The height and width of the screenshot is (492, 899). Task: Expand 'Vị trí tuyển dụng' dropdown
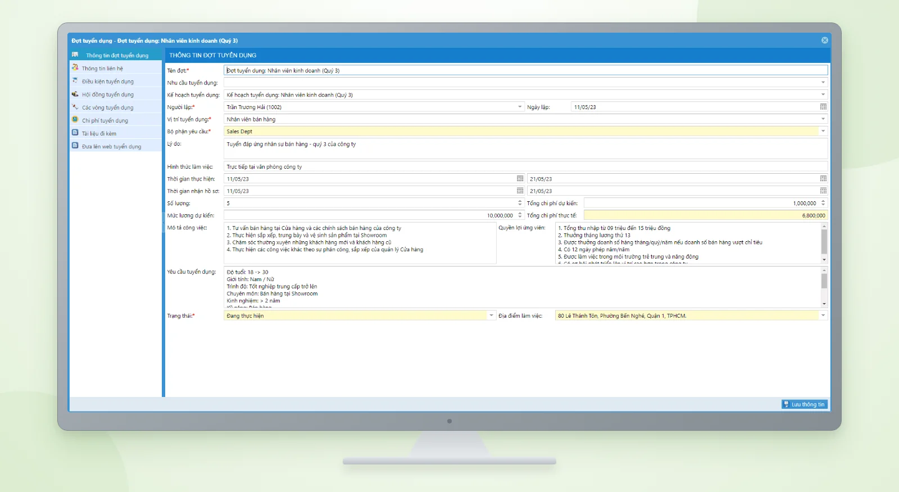[x=823, y=119]
